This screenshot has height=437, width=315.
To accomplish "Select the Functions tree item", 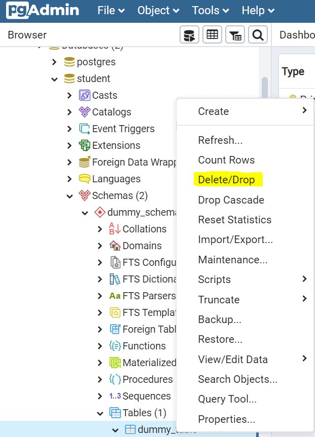I will (x=144, y=346).
